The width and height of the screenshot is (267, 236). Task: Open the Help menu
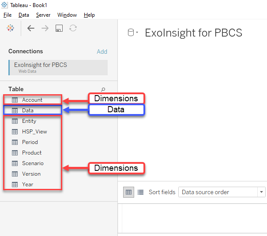[x=89, y=15]
